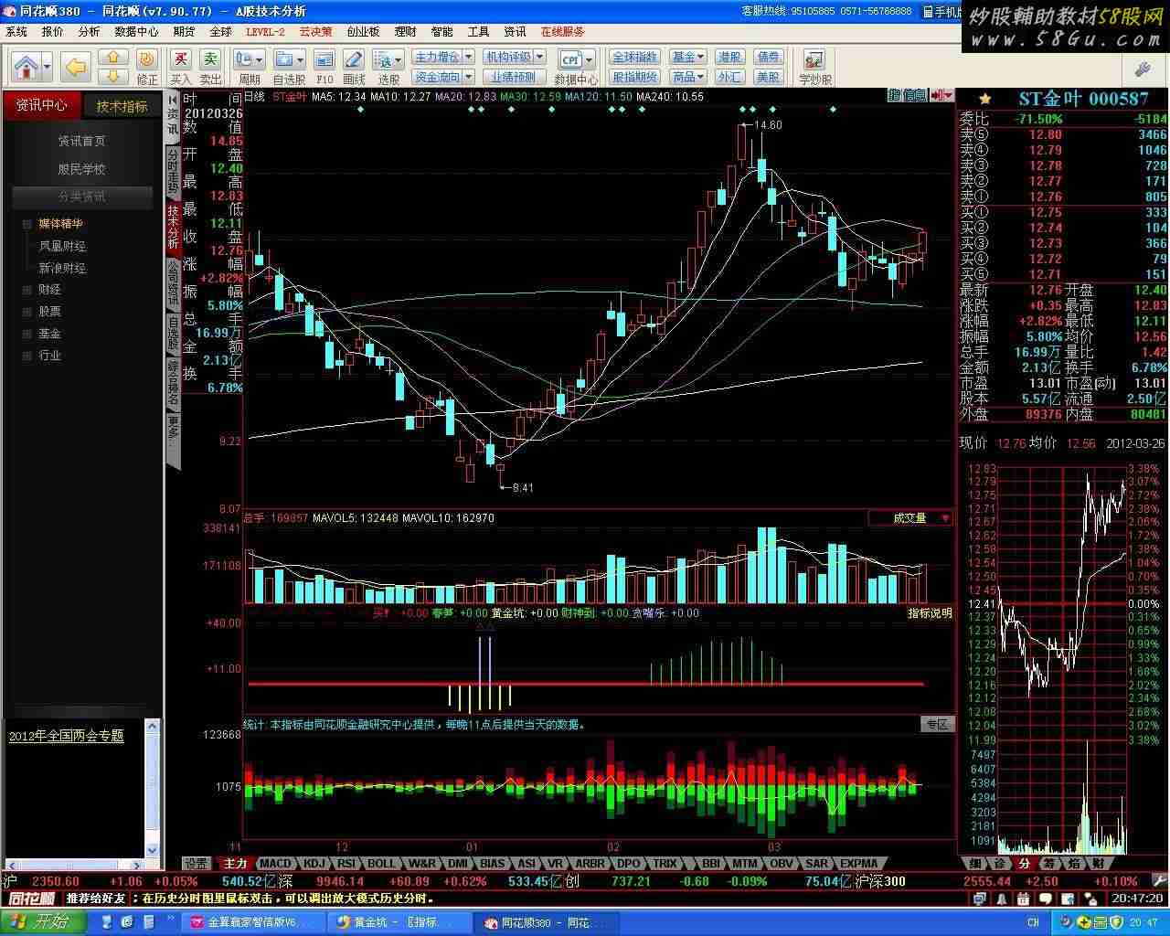Open the CPI 数据中心 icon
The width and height of the screenshot is (1170, 936).
click(576, 67)
